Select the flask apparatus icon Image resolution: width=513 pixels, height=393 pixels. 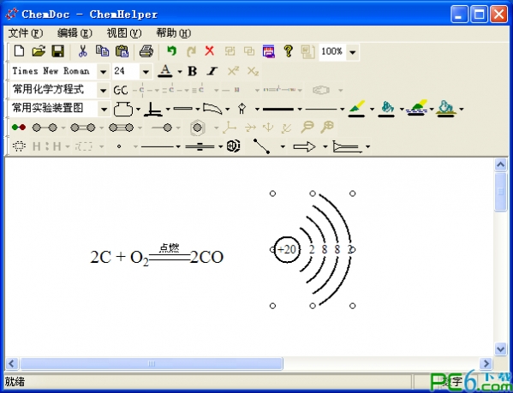coord(123,109)
